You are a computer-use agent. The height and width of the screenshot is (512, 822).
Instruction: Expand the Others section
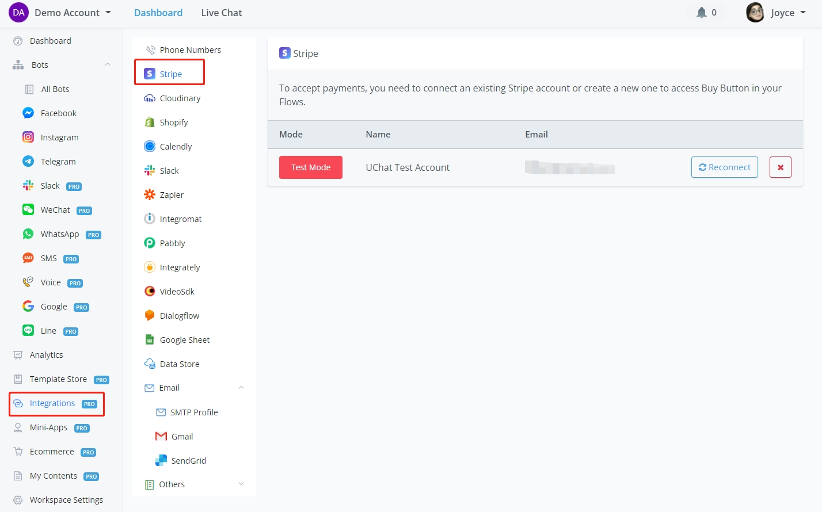pos(241,484)
